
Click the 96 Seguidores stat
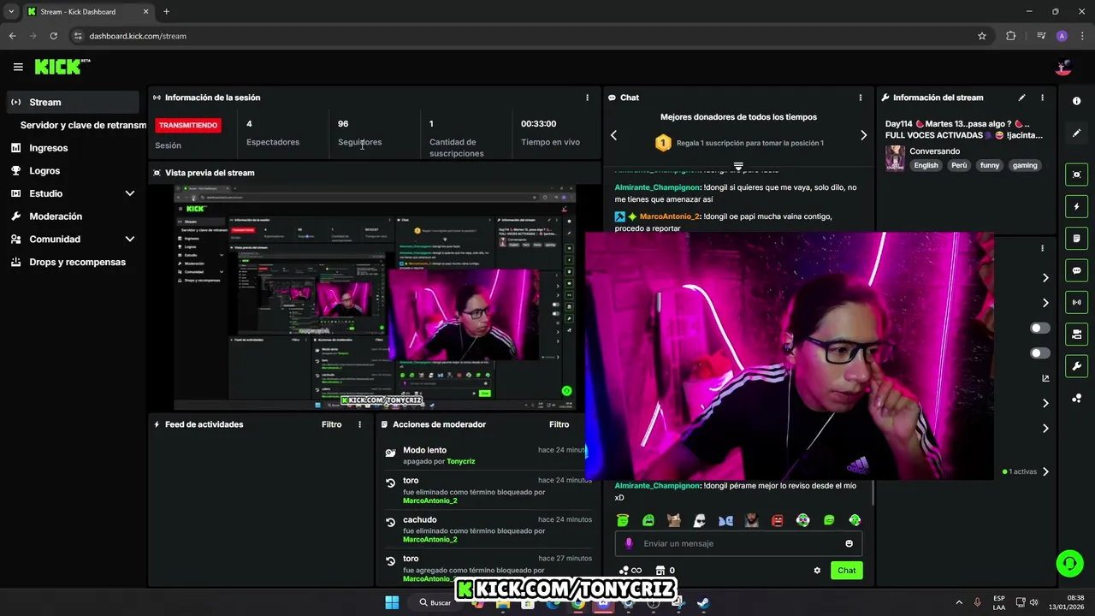click(359, 133)
